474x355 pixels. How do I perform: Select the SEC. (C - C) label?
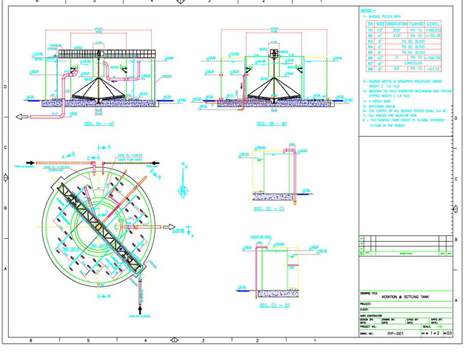click(269, 209)
